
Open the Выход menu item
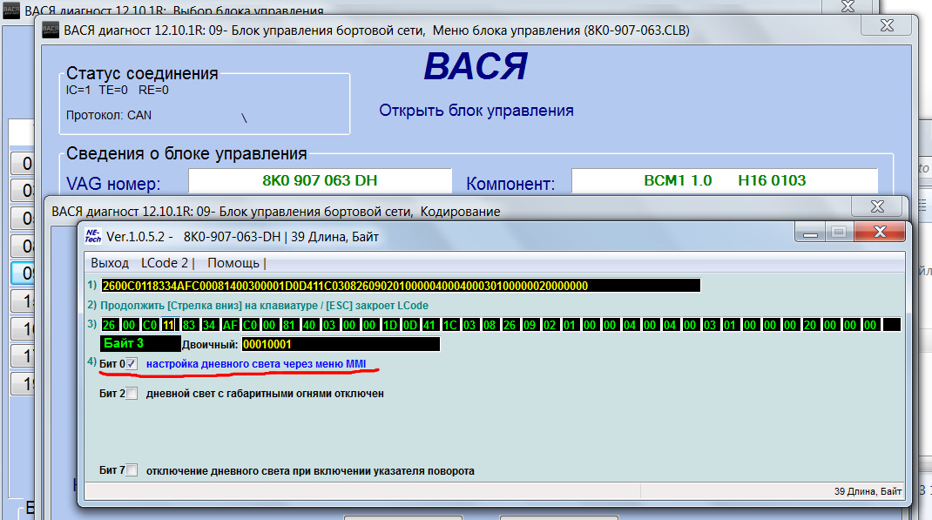pyautogui.click(x=110, y=263)
